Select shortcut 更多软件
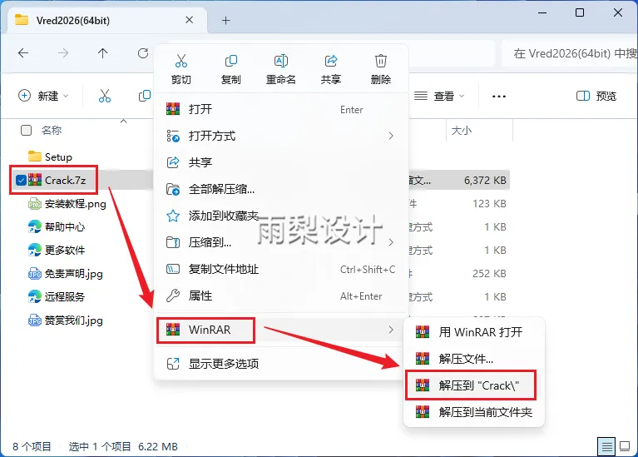The image size is (638, 457). click(57, 250)
